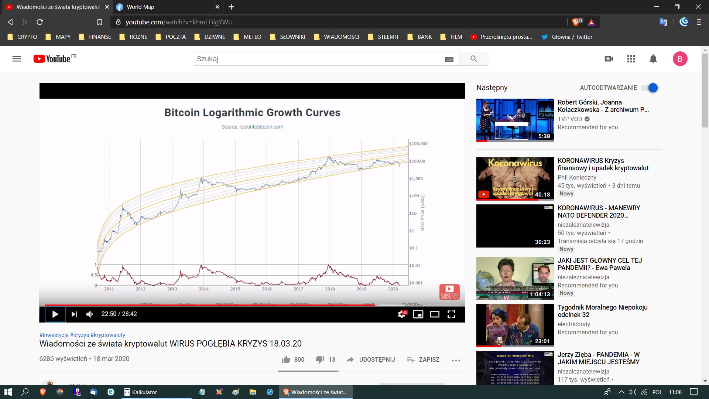Image resolution: width=709 pixels, height=399 pixels.
Task: Skip to the next video
Action: [x=74, y=314]
